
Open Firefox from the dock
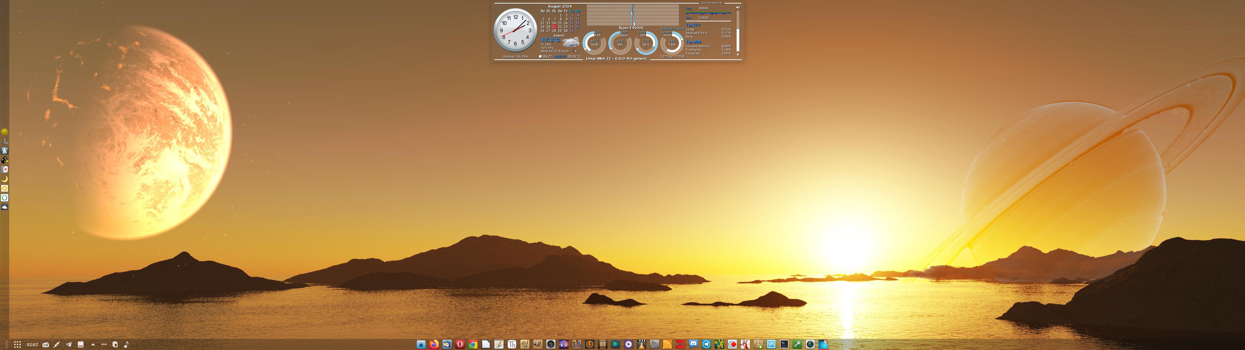coord(434,344)
